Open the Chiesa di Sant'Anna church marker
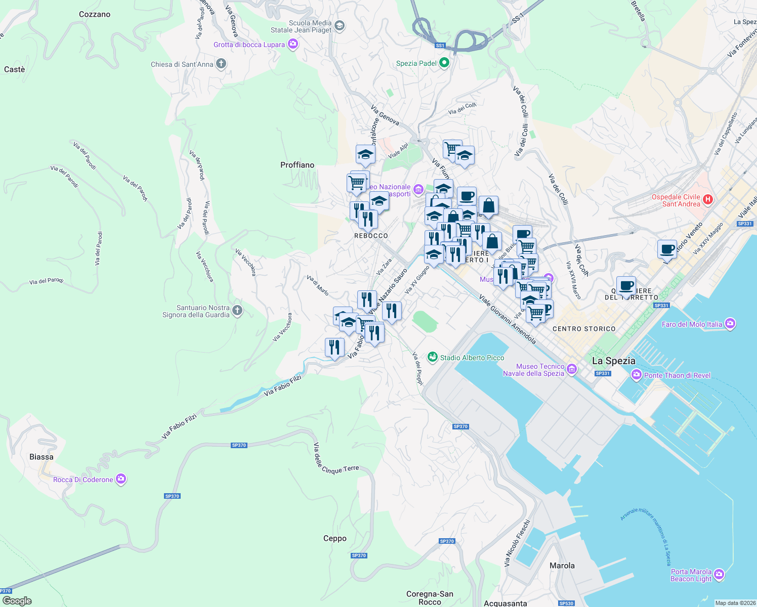The image size is (757, 607). [221, 64]
